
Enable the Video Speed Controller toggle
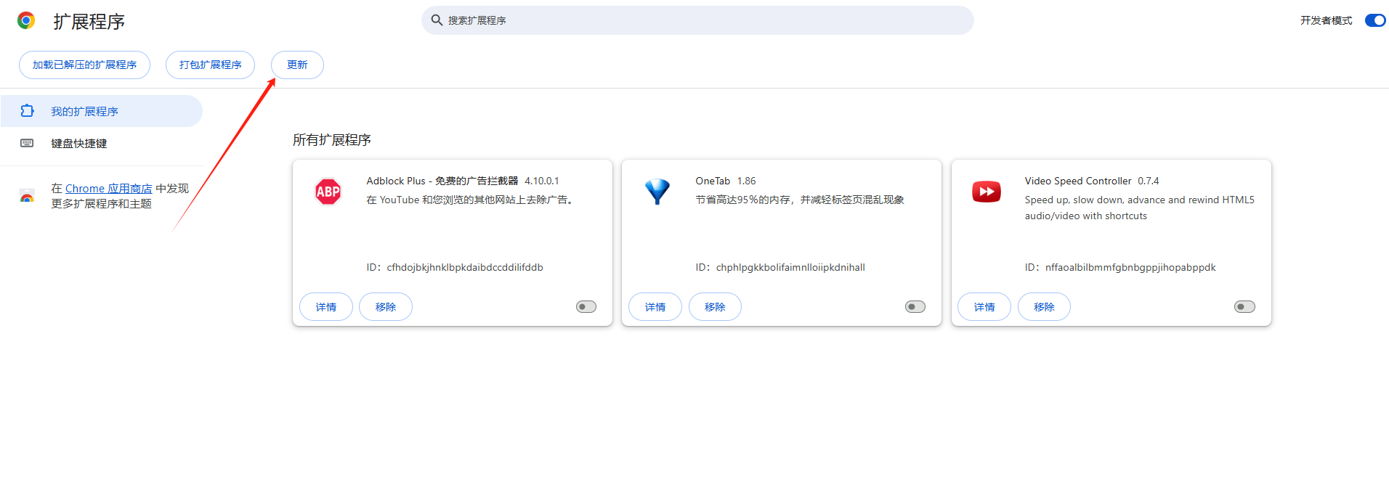(x=1244, y=307)
